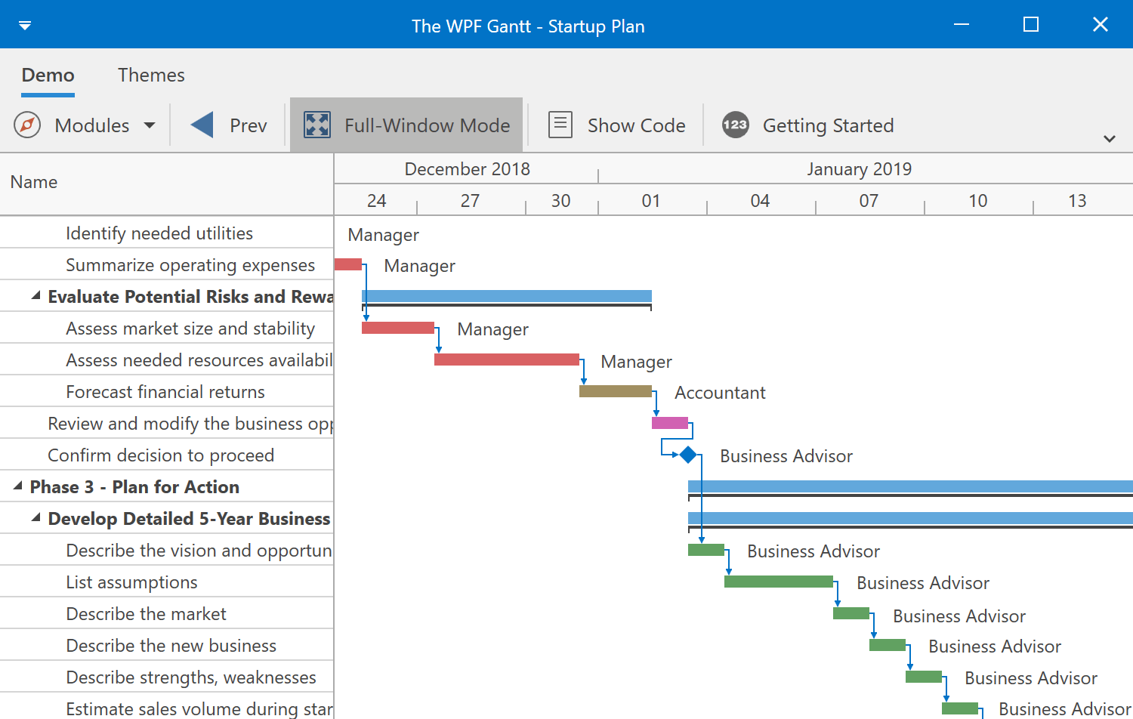Click the Prev back-arrow icon
Viewport: 1133px width, 719px height.
coord(200,125)
